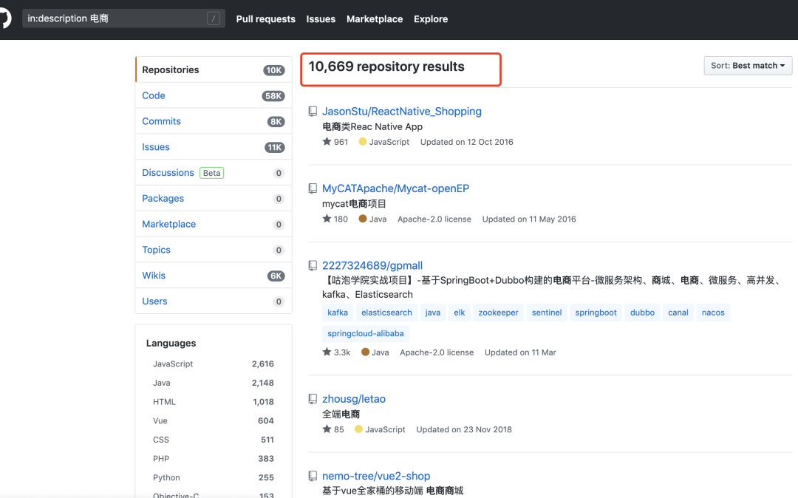Select Packages results filter
The height and width of the screenshot is (498, 798).
[214, 198]
